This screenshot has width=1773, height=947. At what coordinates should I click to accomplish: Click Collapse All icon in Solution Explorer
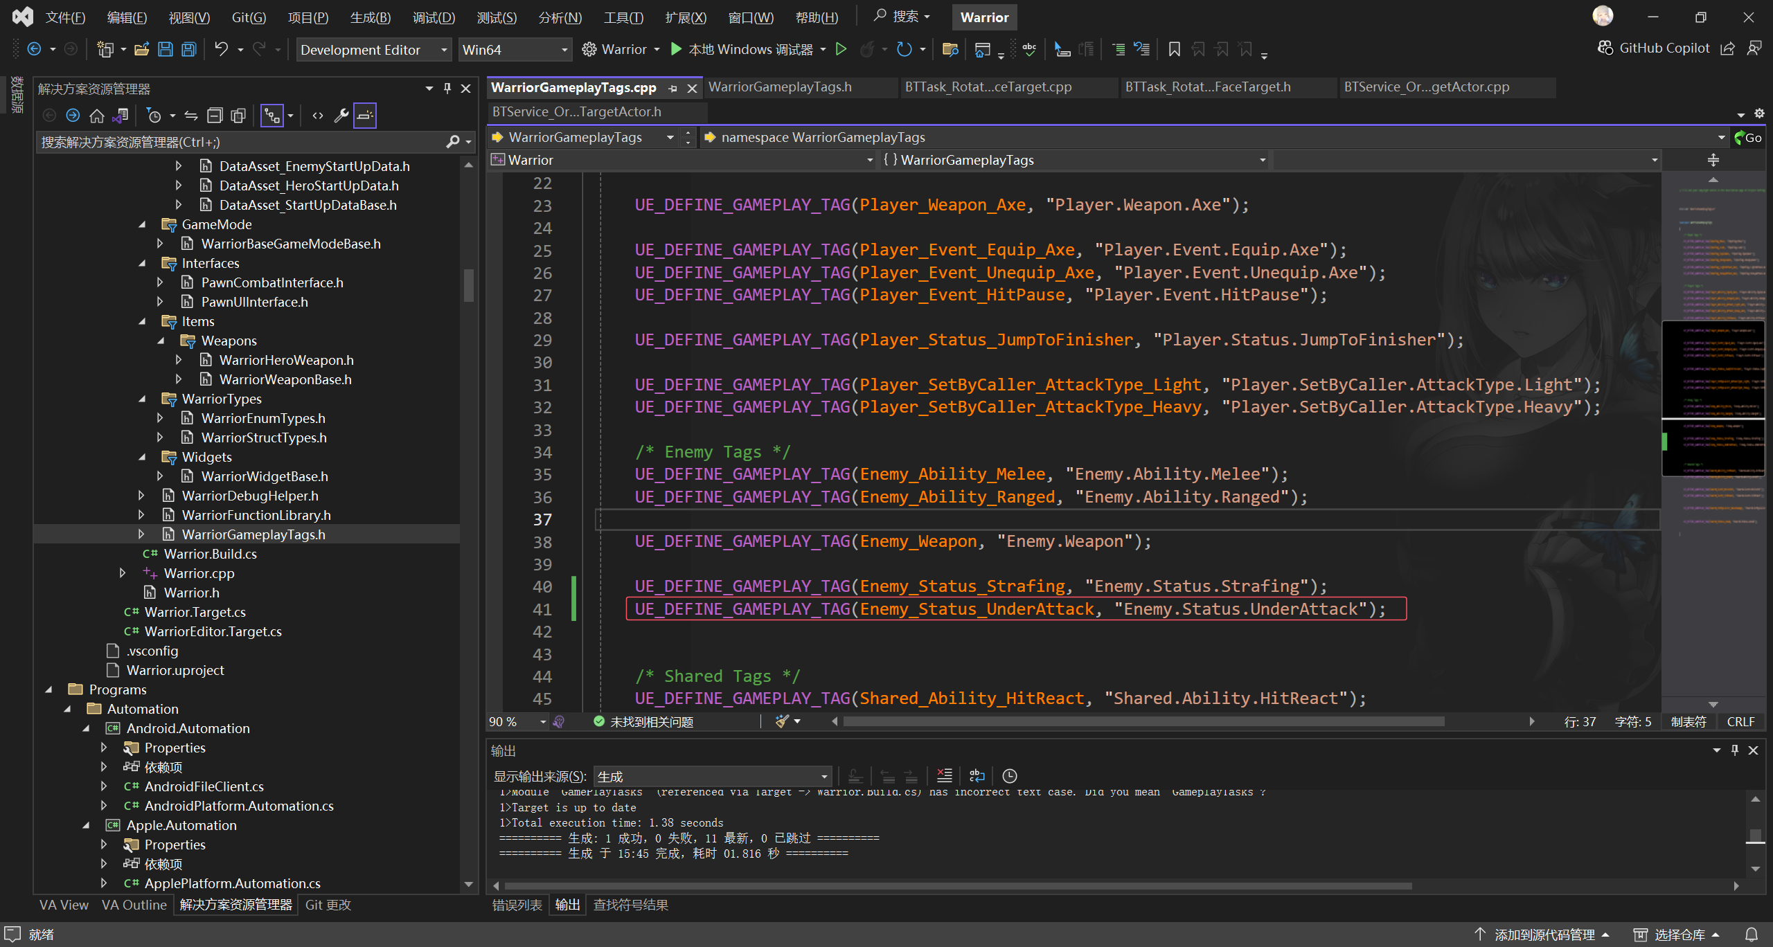[x=215, y=116]
